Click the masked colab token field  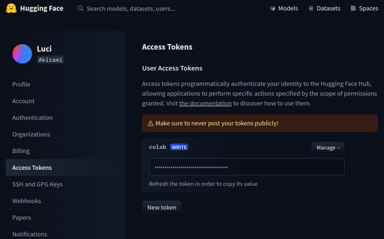[x=246, y=167]
